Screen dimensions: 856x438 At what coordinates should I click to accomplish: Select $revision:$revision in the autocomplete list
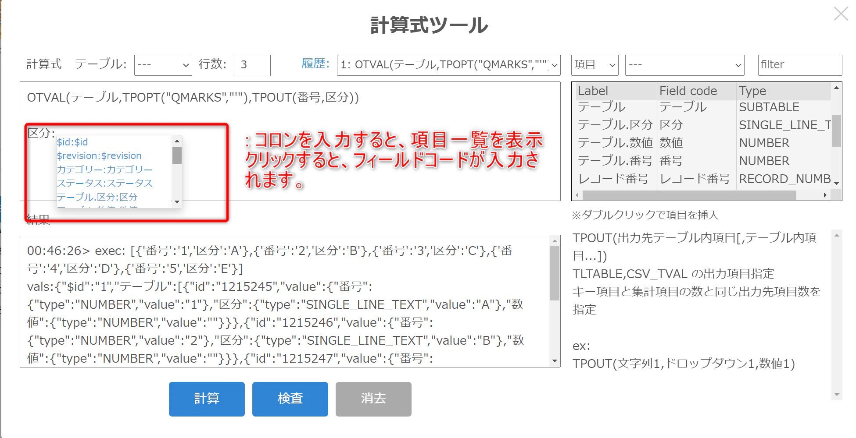99,155
